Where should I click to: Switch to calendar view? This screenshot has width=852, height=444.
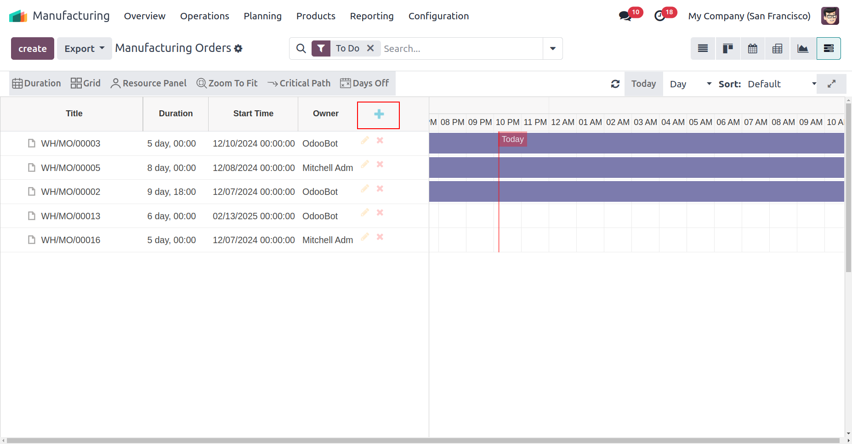752,49
